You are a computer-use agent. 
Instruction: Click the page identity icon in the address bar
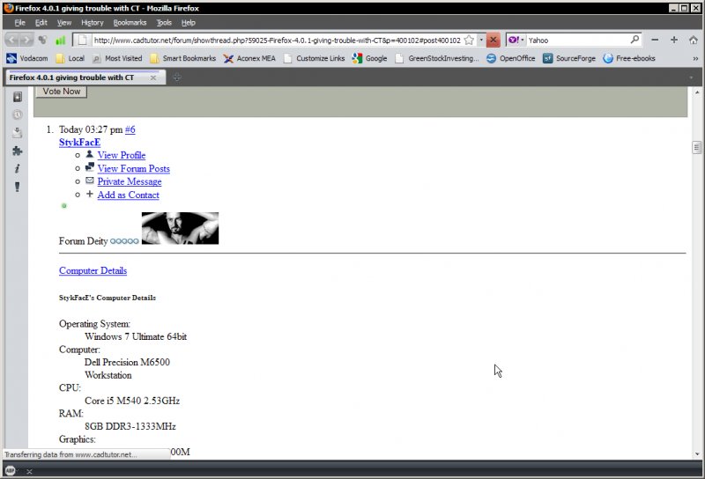click(82, 41)
